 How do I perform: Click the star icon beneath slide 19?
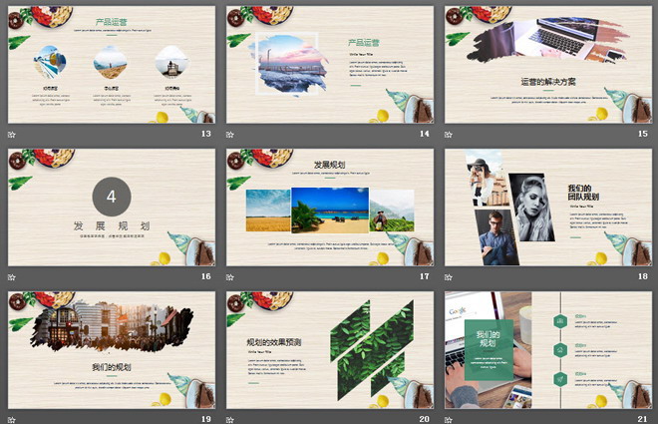(13, 418)
